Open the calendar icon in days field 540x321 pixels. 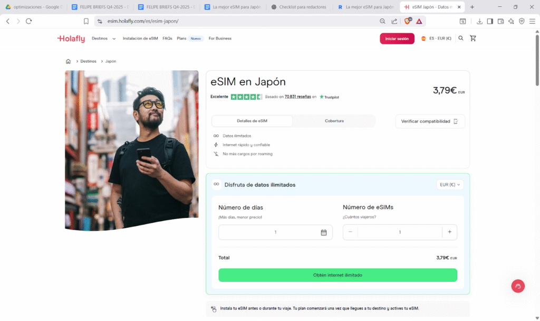(324, 232)
